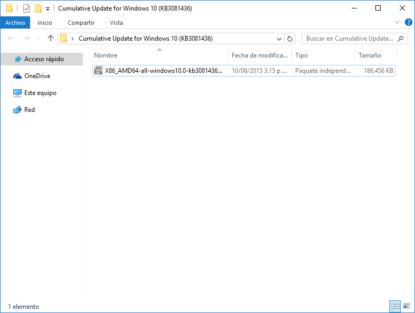Select Este equipo in navigation pane

[x=41, y=93]
